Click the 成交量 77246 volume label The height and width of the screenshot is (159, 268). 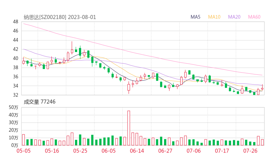coord(39,102)
